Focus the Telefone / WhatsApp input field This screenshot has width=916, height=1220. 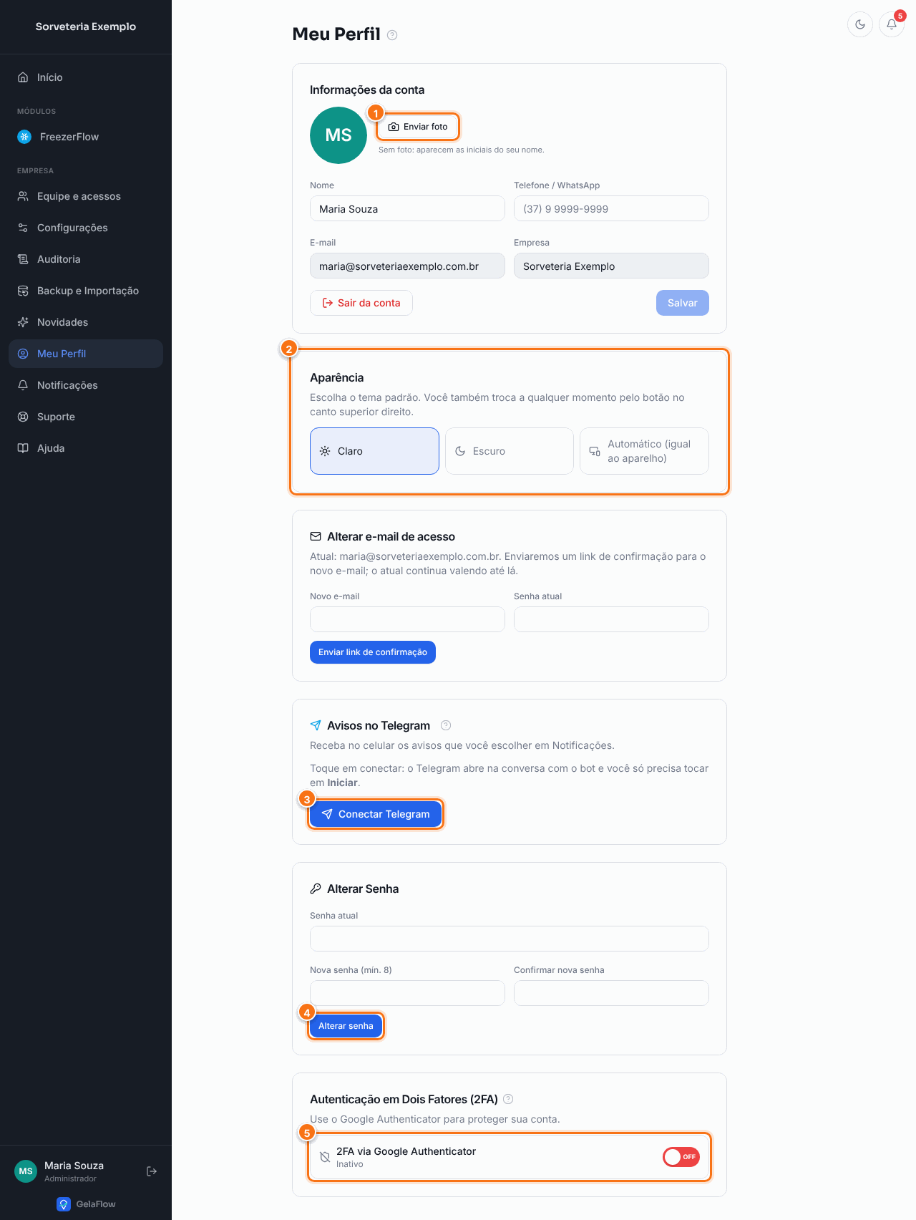611,208
